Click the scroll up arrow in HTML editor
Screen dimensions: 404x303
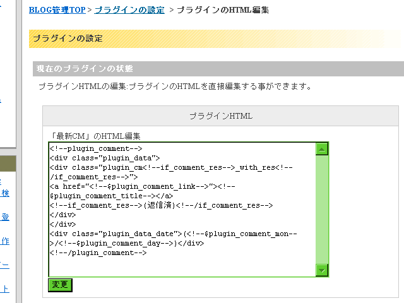tap(322, 150)
